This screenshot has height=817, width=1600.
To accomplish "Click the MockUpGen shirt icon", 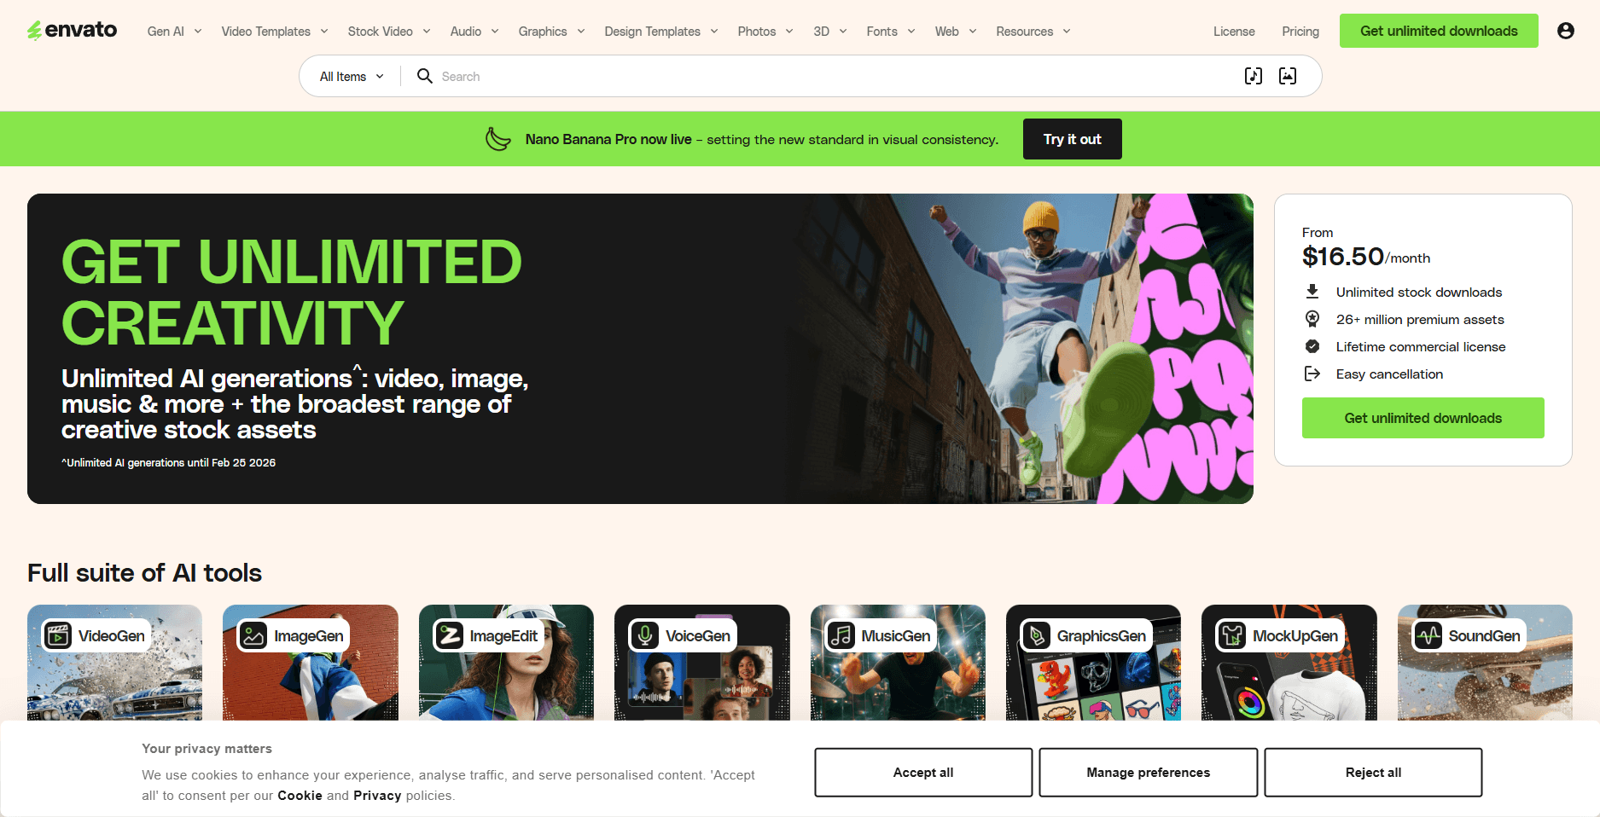I will 1232,635.
